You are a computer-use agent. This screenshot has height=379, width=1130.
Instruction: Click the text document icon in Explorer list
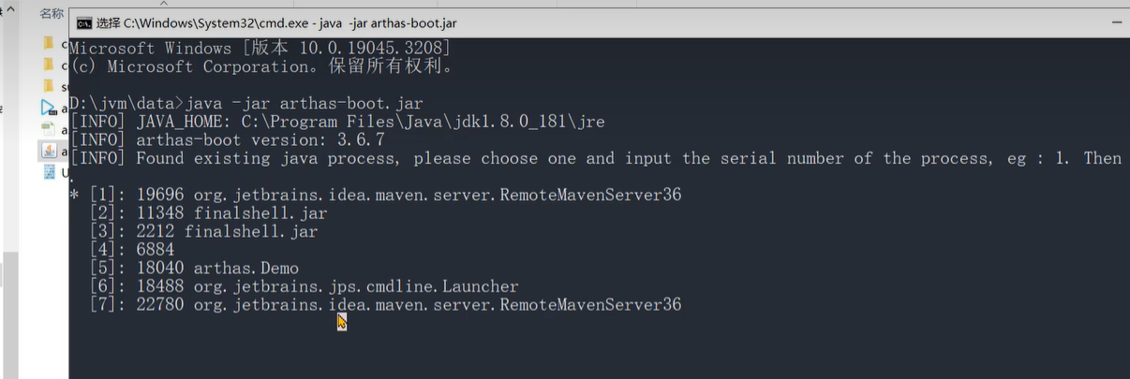point(49,129)
